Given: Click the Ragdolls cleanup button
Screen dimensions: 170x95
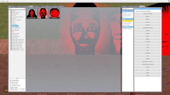Looking at the screenshot, I should [x=148, y=59].
